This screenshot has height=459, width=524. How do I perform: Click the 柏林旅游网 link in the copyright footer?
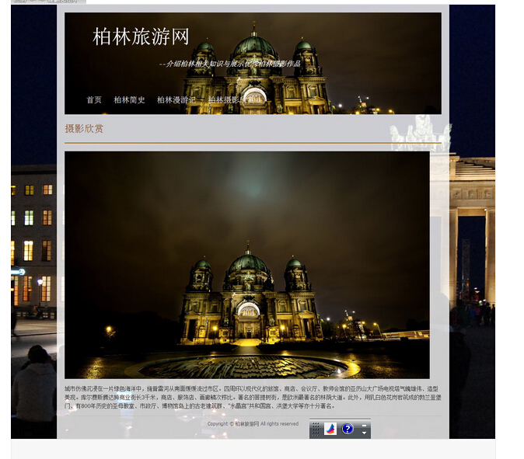click(x=246, y=424)
